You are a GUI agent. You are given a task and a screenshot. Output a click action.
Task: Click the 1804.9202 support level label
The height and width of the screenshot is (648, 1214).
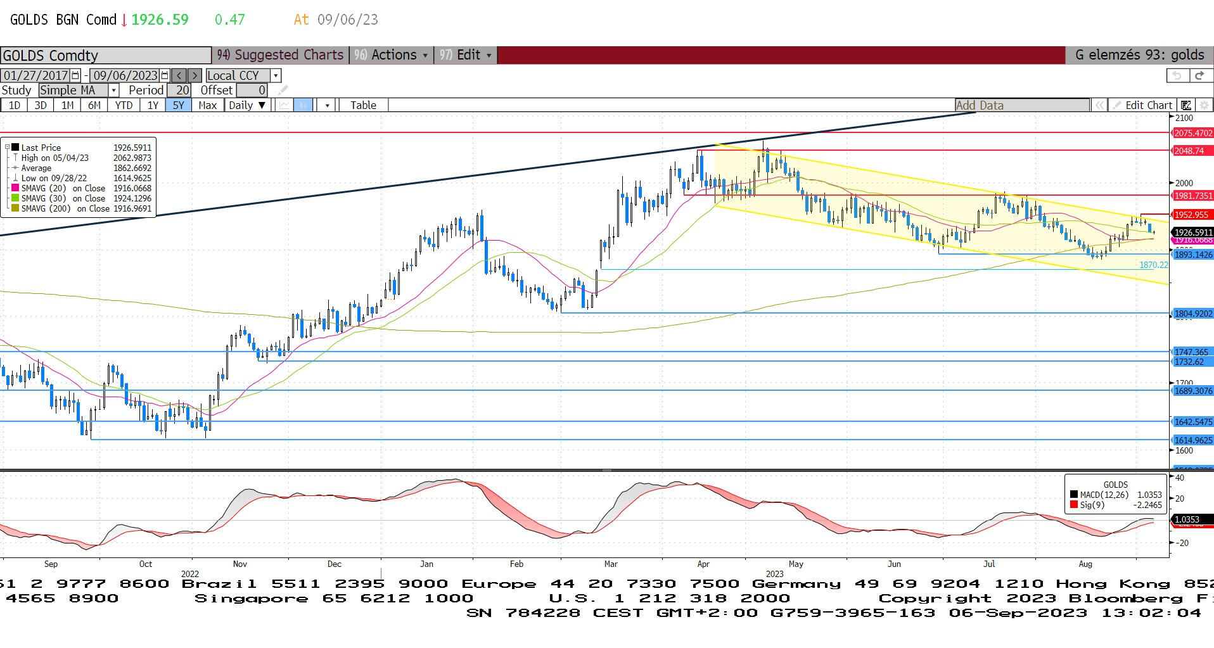point(1192,314)
